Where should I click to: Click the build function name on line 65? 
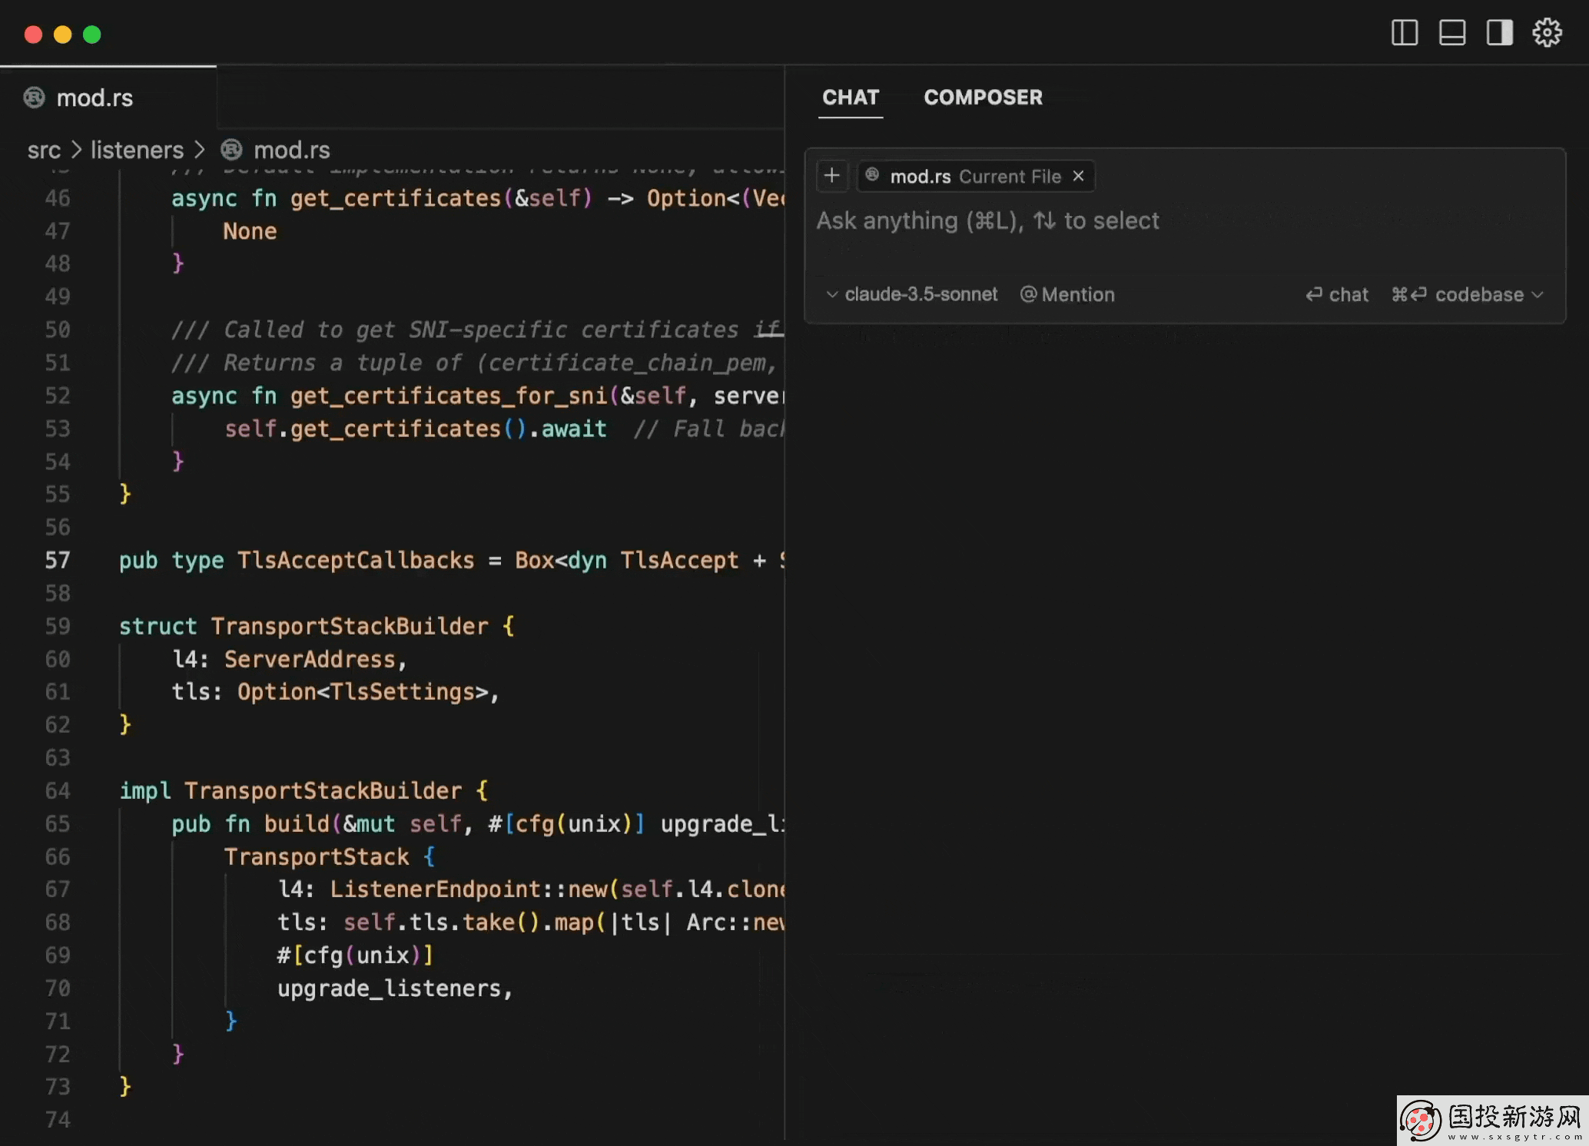pyautogui.click(x=297, y=823)
